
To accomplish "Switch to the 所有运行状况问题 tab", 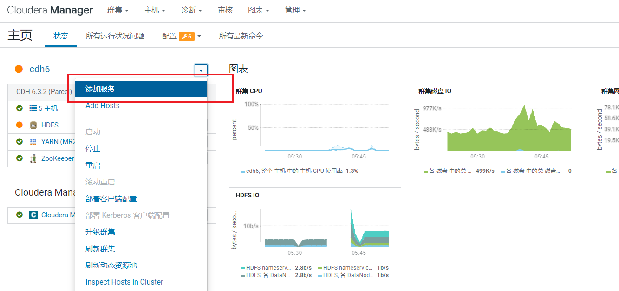I will [115, 36].
